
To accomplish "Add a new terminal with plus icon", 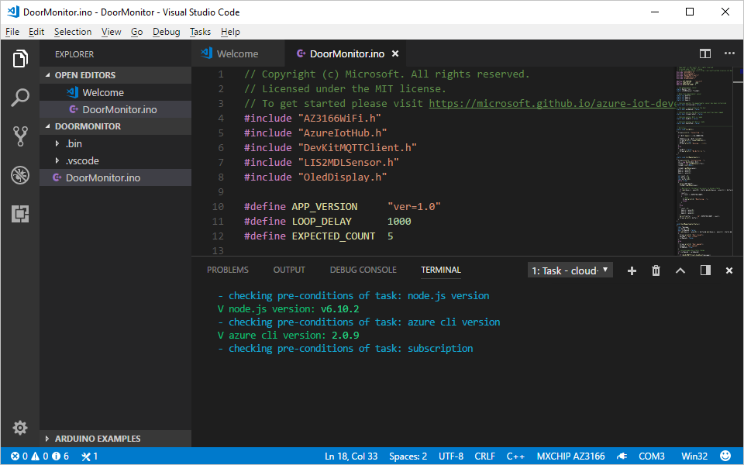I will click(632, 270).
